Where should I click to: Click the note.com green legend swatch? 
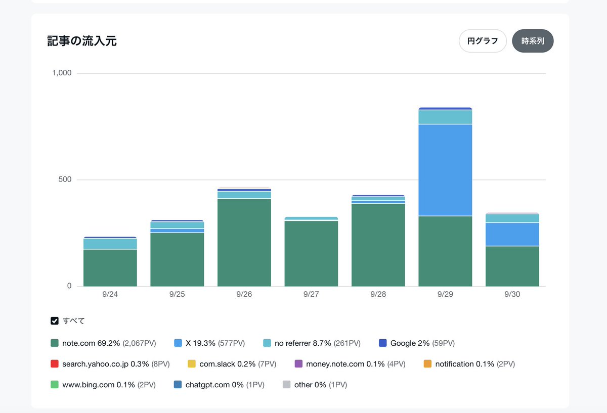[x=55, y=343]
